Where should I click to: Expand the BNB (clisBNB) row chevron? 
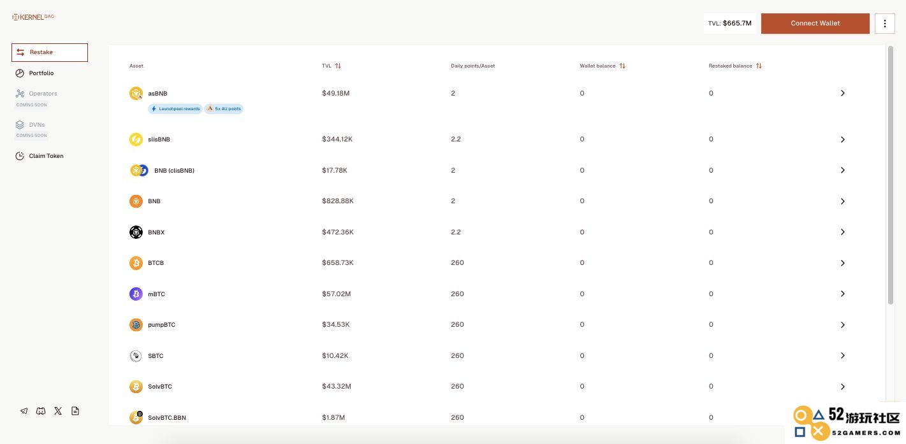pos(842,170)
